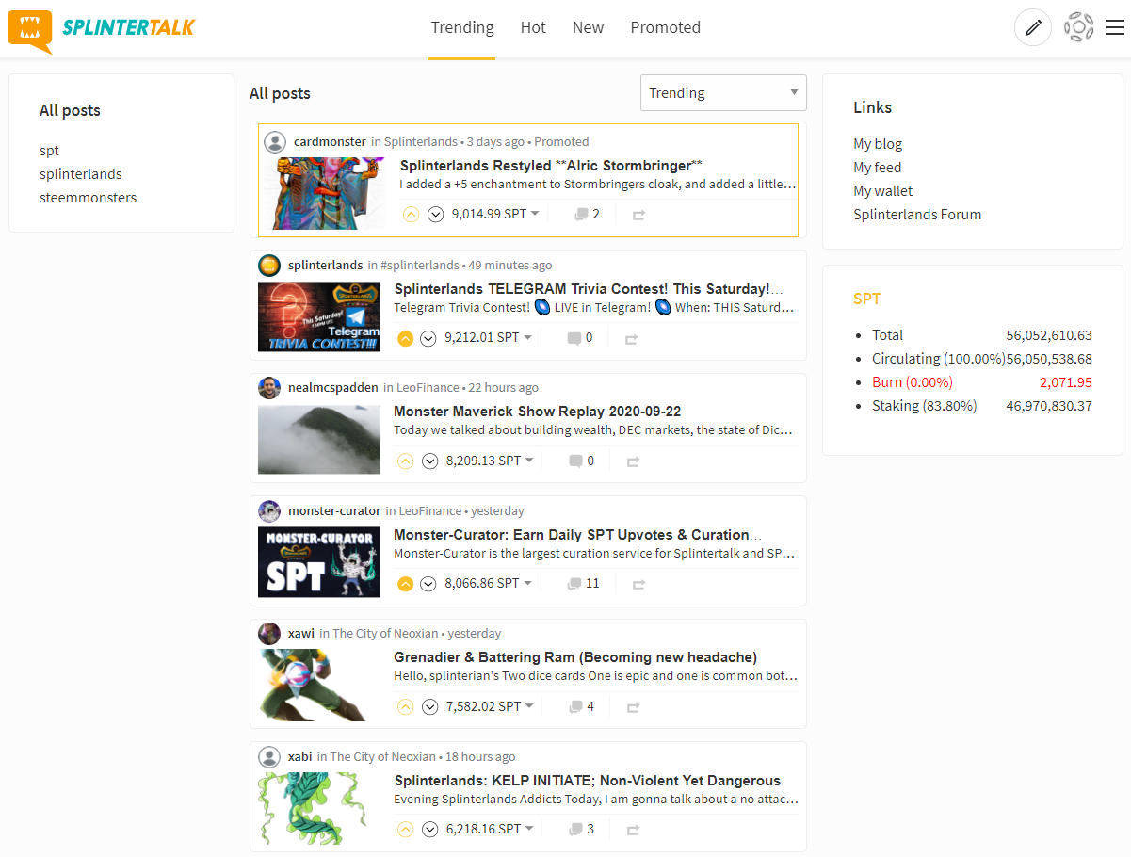
Task: Open comments on KELP INITIATE post
Action: pos(582,829)
